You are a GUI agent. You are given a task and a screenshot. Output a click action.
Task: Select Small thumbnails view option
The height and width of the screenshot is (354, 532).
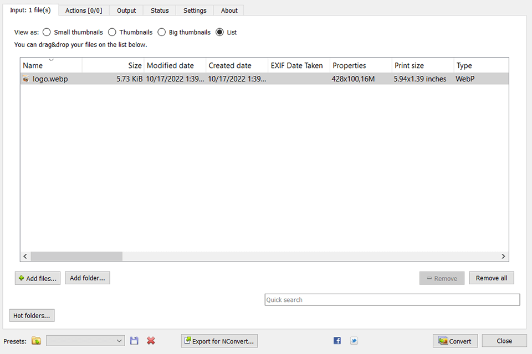click(47, 32)
